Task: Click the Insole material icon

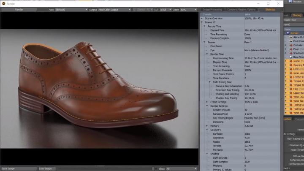Action: (x=291, y=61)
